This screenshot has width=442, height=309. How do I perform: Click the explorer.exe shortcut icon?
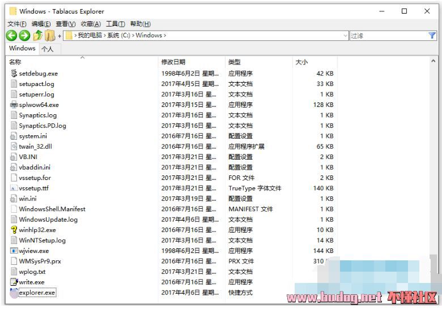click(14, 293)
